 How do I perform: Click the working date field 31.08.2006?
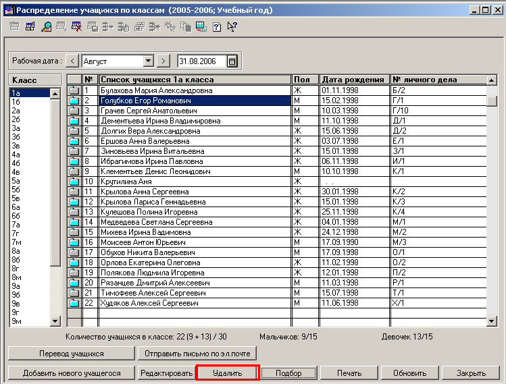(x=201, y=61)
